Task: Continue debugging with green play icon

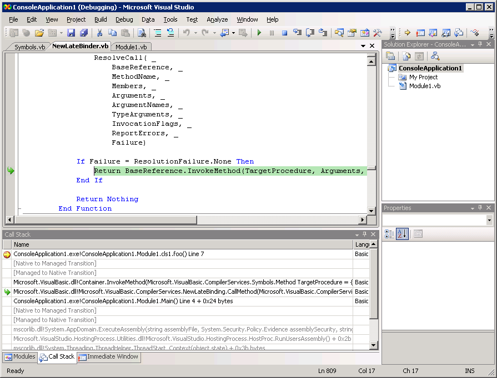Action: tap(259, 33)
